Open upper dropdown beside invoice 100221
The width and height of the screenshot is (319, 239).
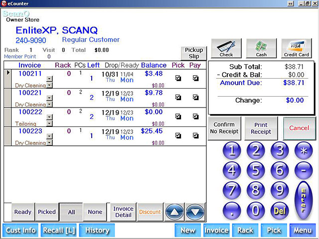49,98
